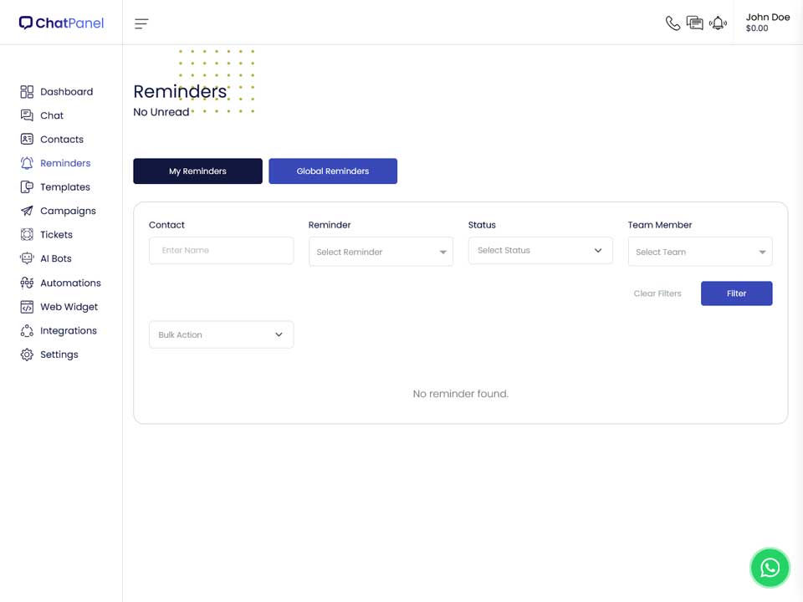Expand the Bulk Action dropdown
803x602 pixels.
[221, 334]
